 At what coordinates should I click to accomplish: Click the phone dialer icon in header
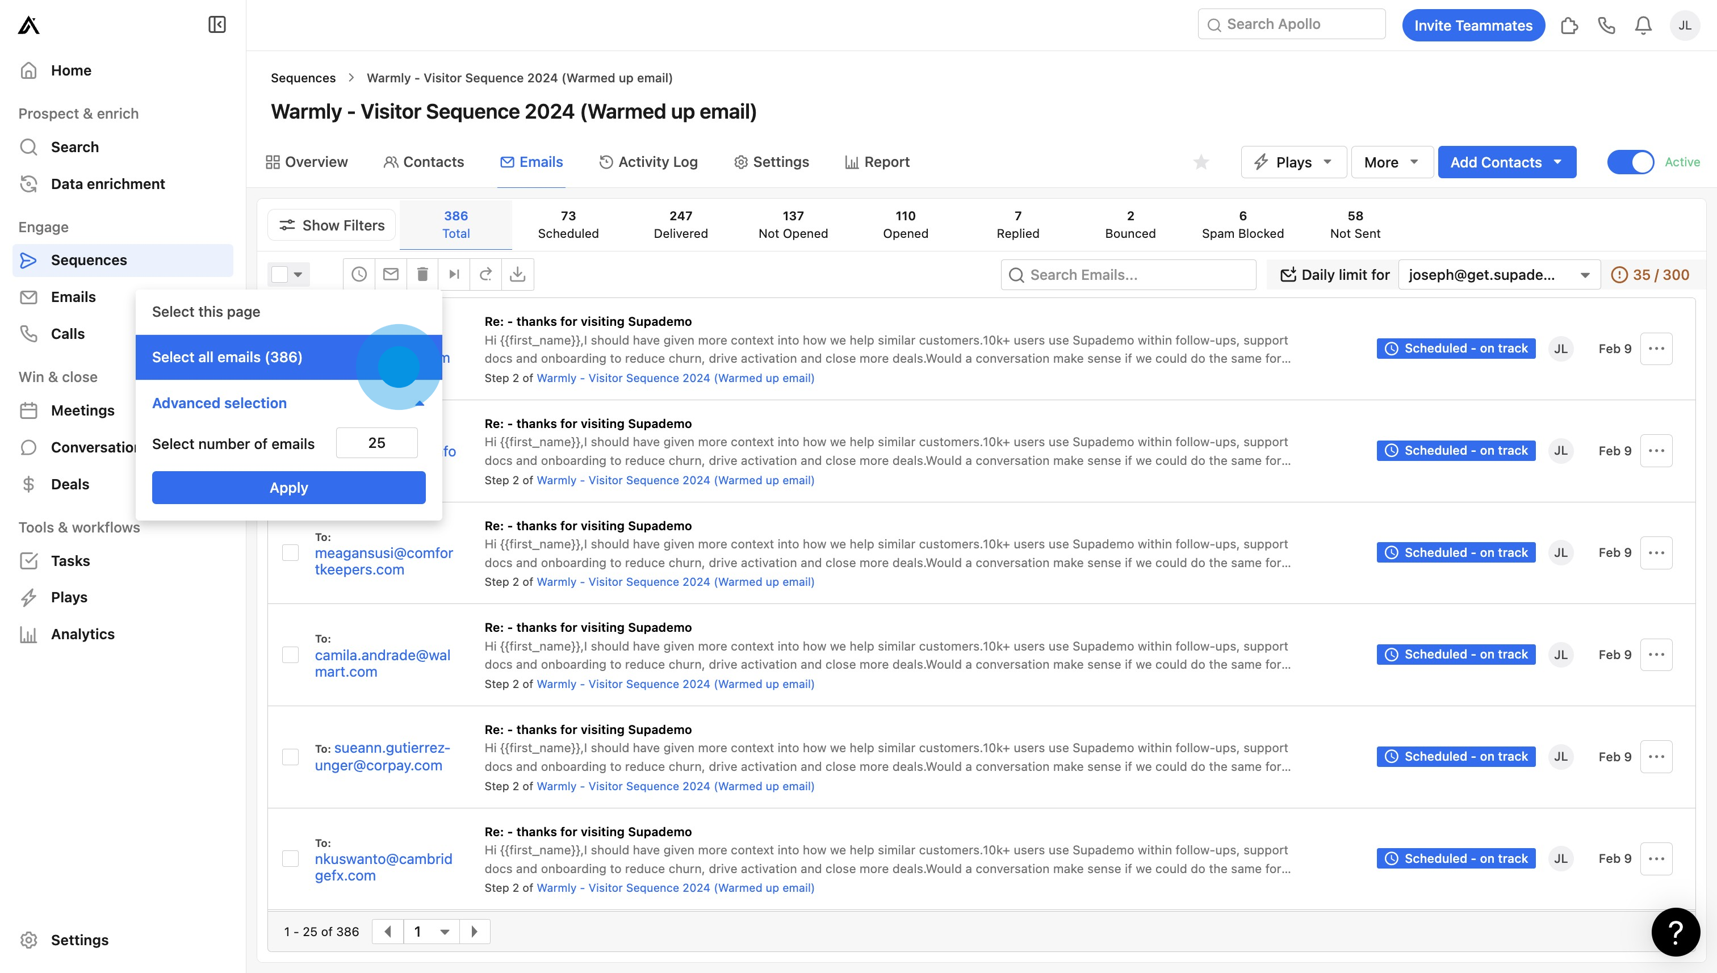pos(1606,26)
